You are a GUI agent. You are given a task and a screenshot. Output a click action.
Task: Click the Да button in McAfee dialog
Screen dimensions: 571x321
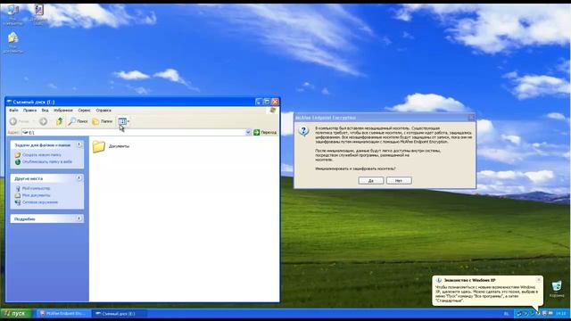[x=371, y=180]
